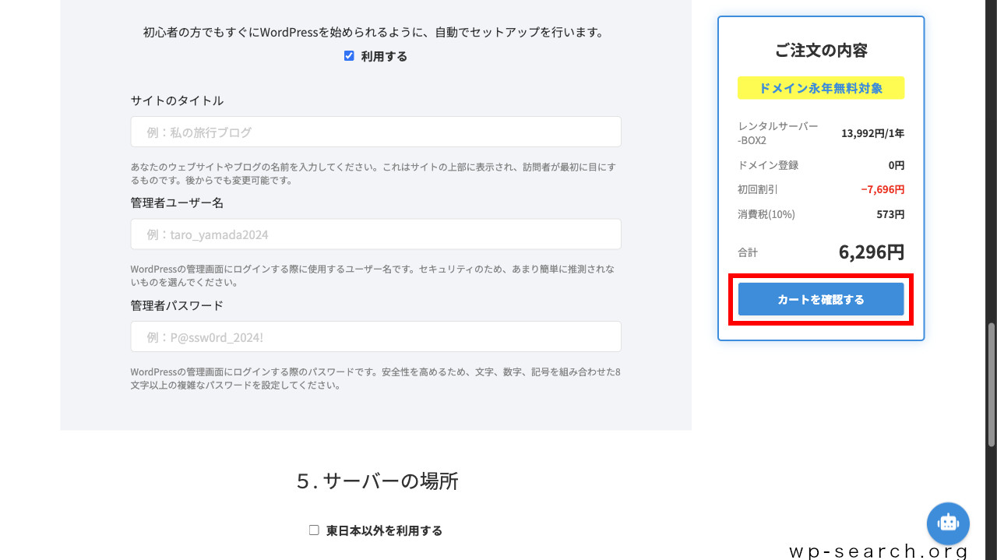Focus the 管理者パスワード input field

pos(375,336)
